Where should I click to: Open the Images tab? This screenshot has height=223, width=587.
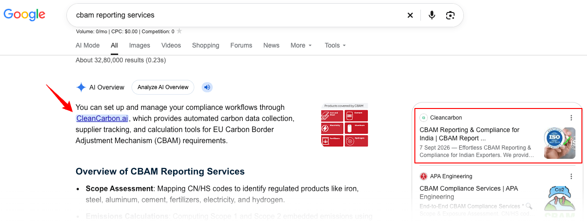(x=140, y=45)
